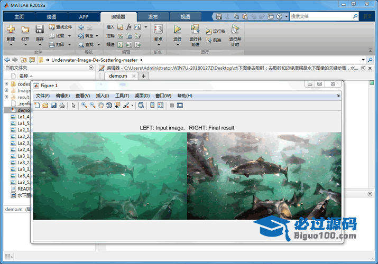
Task: Click the Zoom In magnifier in Figure toolbar
Action: (84, 106)
